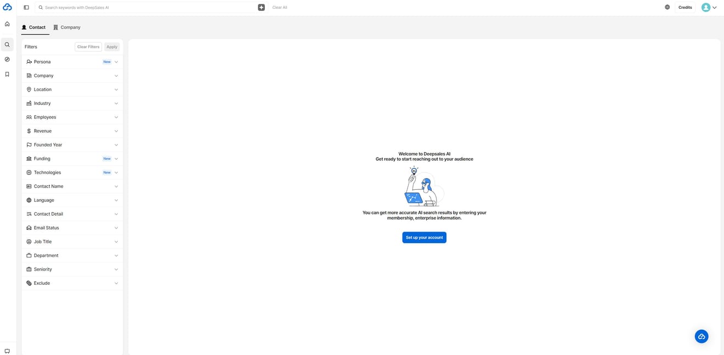Expand the Technologies filter chevron
Viewport: 724px width, 355px height.
point(116,172)
